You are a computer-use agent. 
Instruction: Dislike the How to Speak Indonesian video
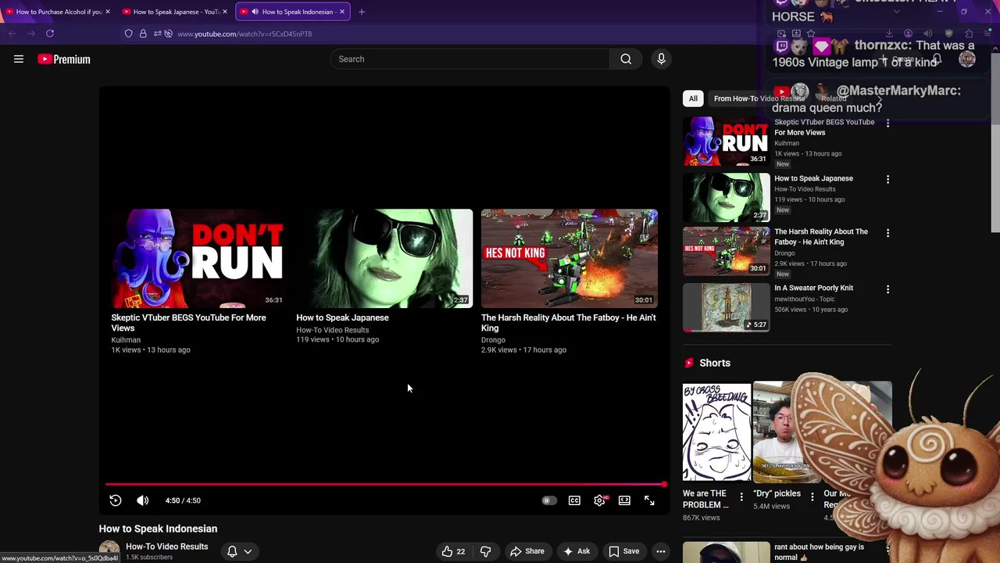click(x=485, y=551)
